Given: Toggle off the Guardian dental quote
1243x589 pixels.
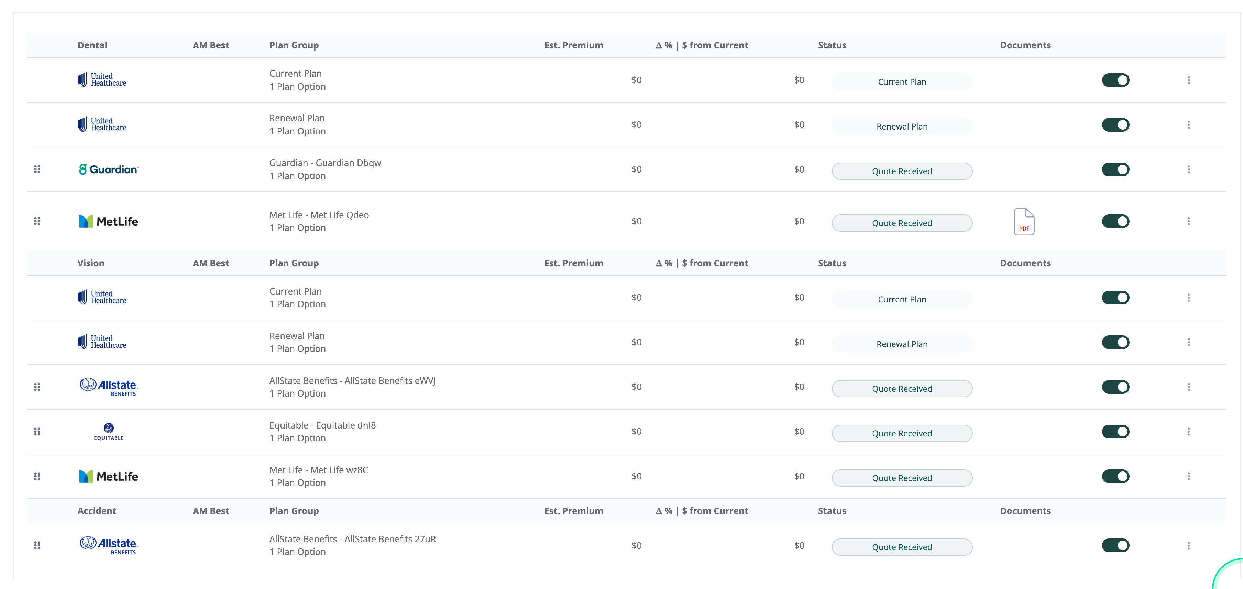Looking at the screenshot, I should tap(1115, 169).
